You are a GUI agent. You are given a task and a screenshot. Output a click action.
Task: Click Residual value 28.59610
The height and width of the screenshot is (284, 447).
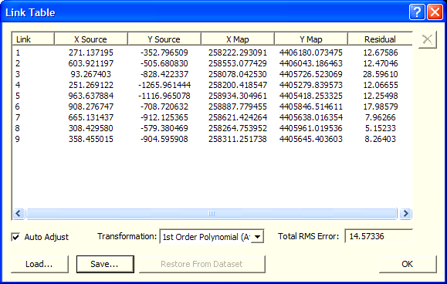381,74
